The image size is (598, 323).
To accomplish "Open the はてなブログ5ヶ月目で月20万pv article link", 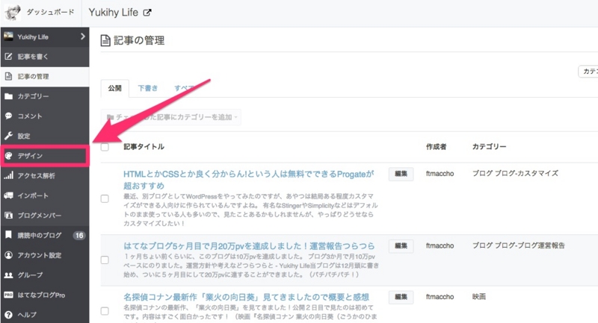I will click(x=249, y=245).
